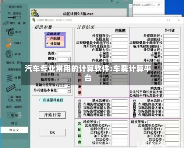Screen dimensions: 184x148
Task: Click the 外花键 齿距累积公差Fp field
Action: (172, 126)
